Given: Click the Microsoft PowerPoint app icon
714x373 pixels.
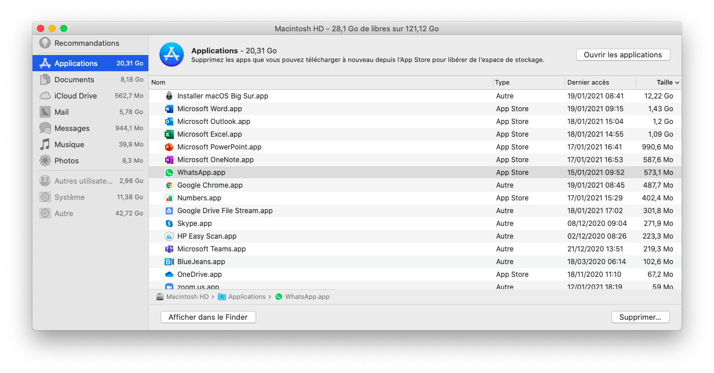Looking at the screenshot, I should pos(169,147).
